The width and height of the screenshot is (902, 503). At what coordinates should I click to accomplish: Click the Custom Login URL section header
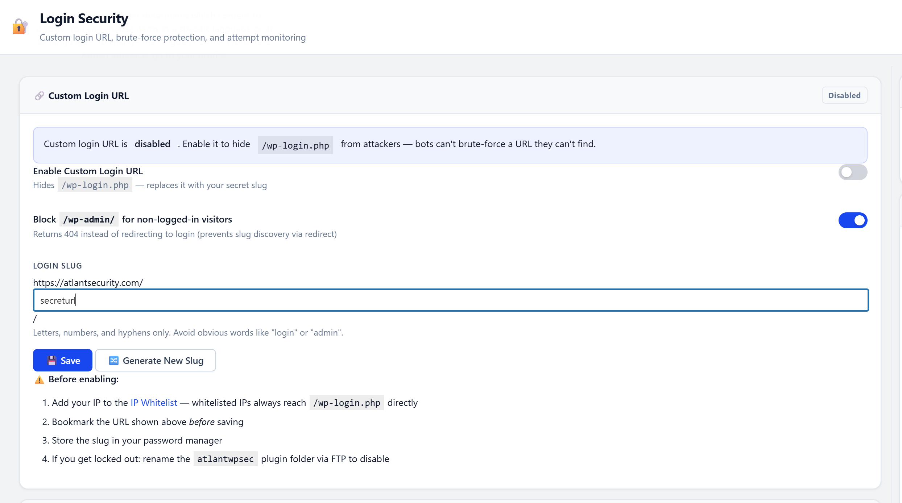[x=88, y=96]
